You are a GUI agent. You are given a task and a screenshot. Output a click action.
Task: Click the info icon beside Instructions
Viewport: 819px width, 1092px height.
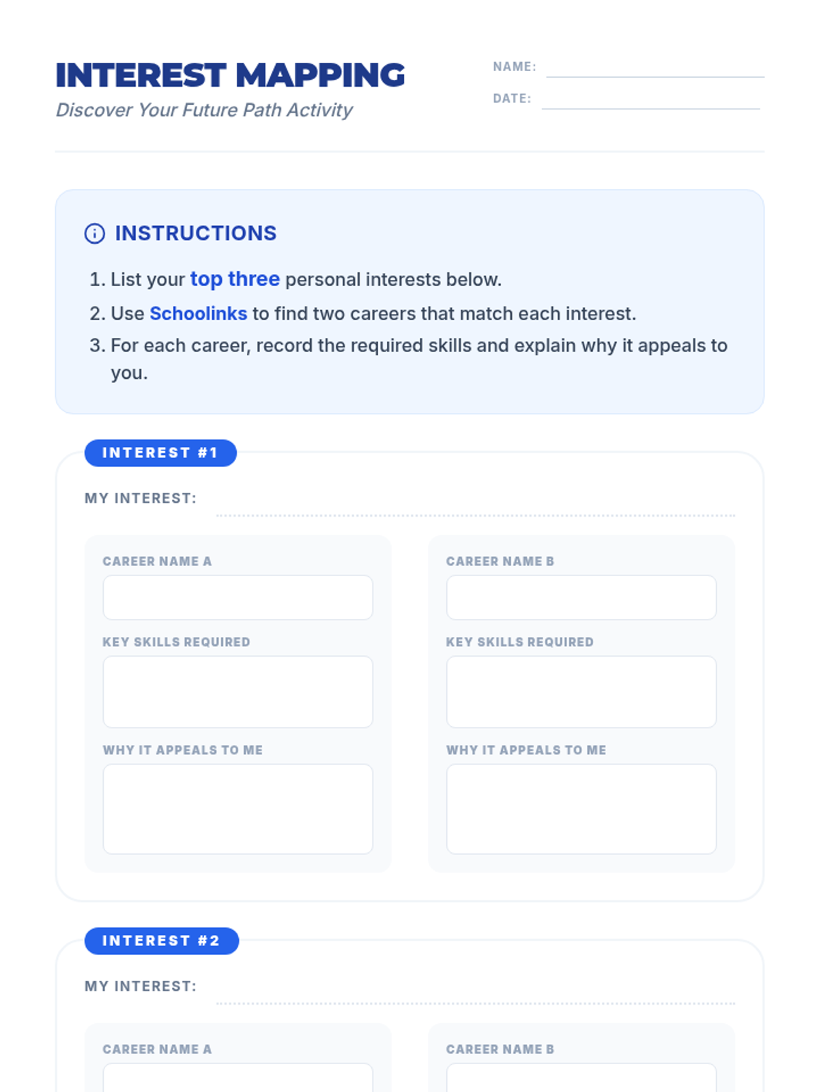tap(94, 233)
